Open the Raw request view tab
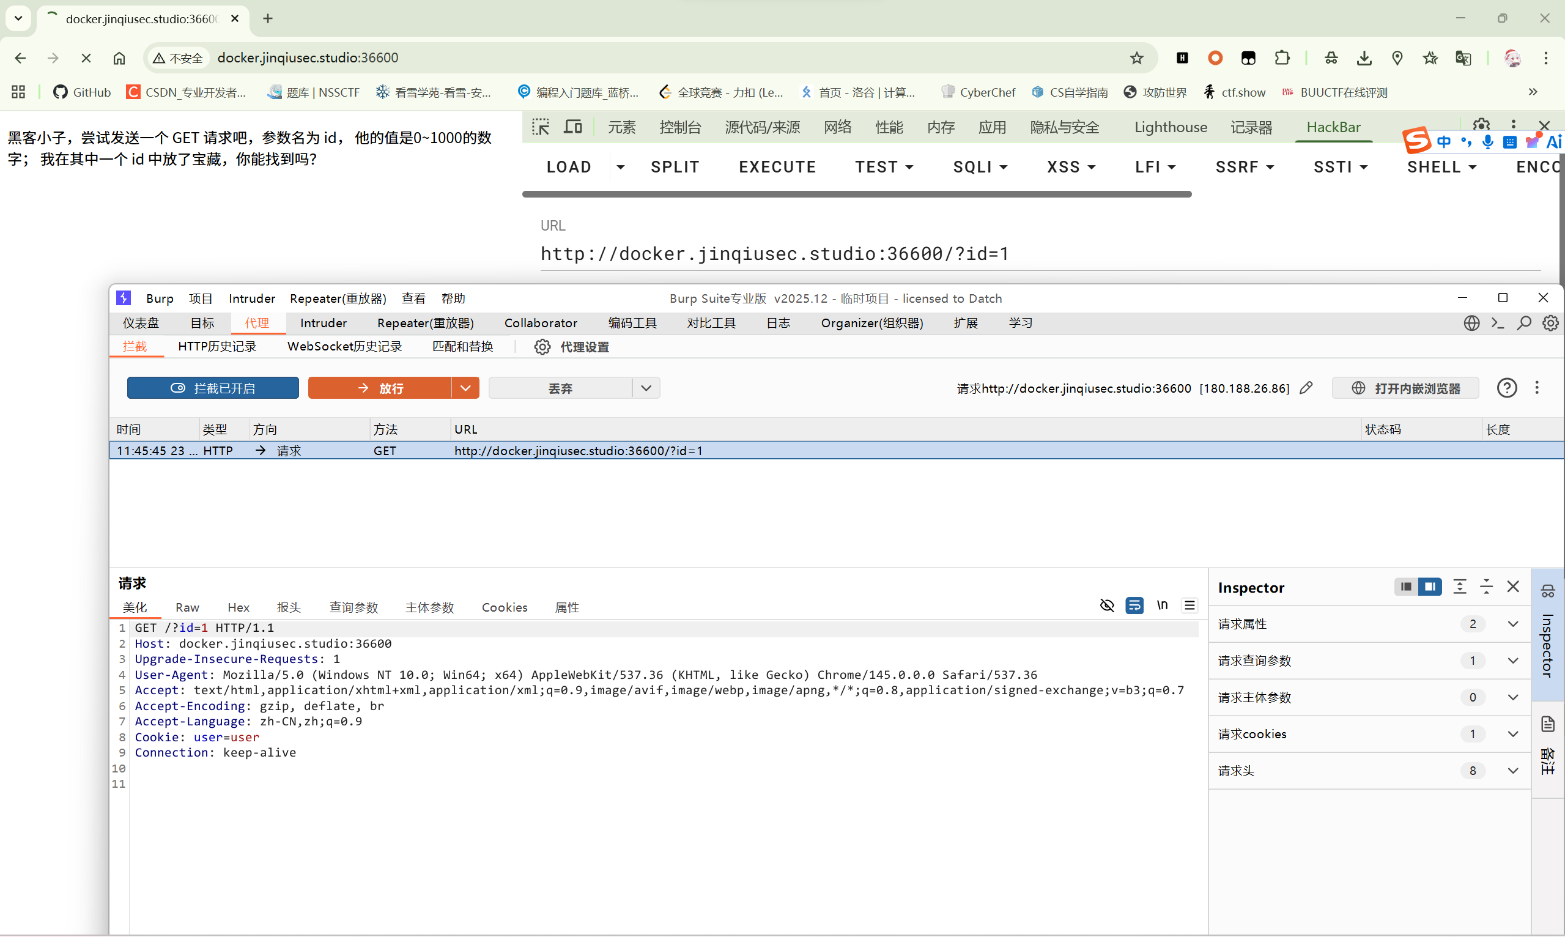This screenshot has height=937, width=1565. [x=187, y=607]
